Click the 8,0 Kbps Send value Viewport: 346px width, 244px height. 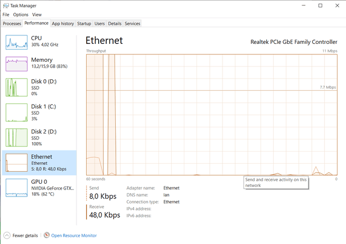(x=103, y=196)
